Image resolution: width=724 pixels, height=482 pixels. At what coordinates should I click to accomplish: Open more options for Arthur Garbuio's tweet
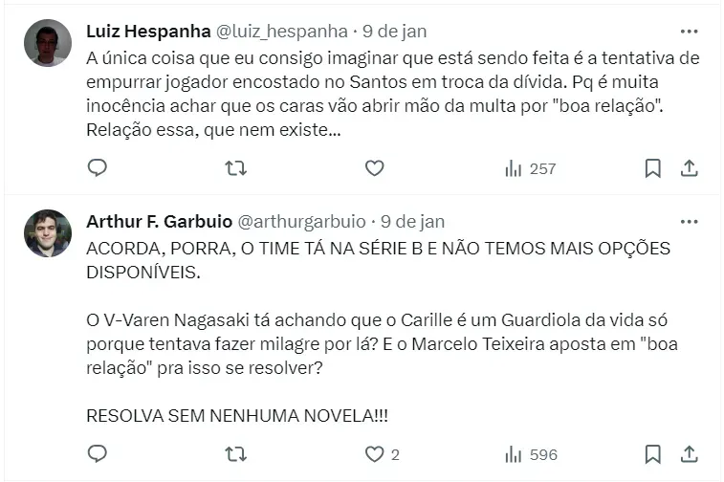[688, 220]
